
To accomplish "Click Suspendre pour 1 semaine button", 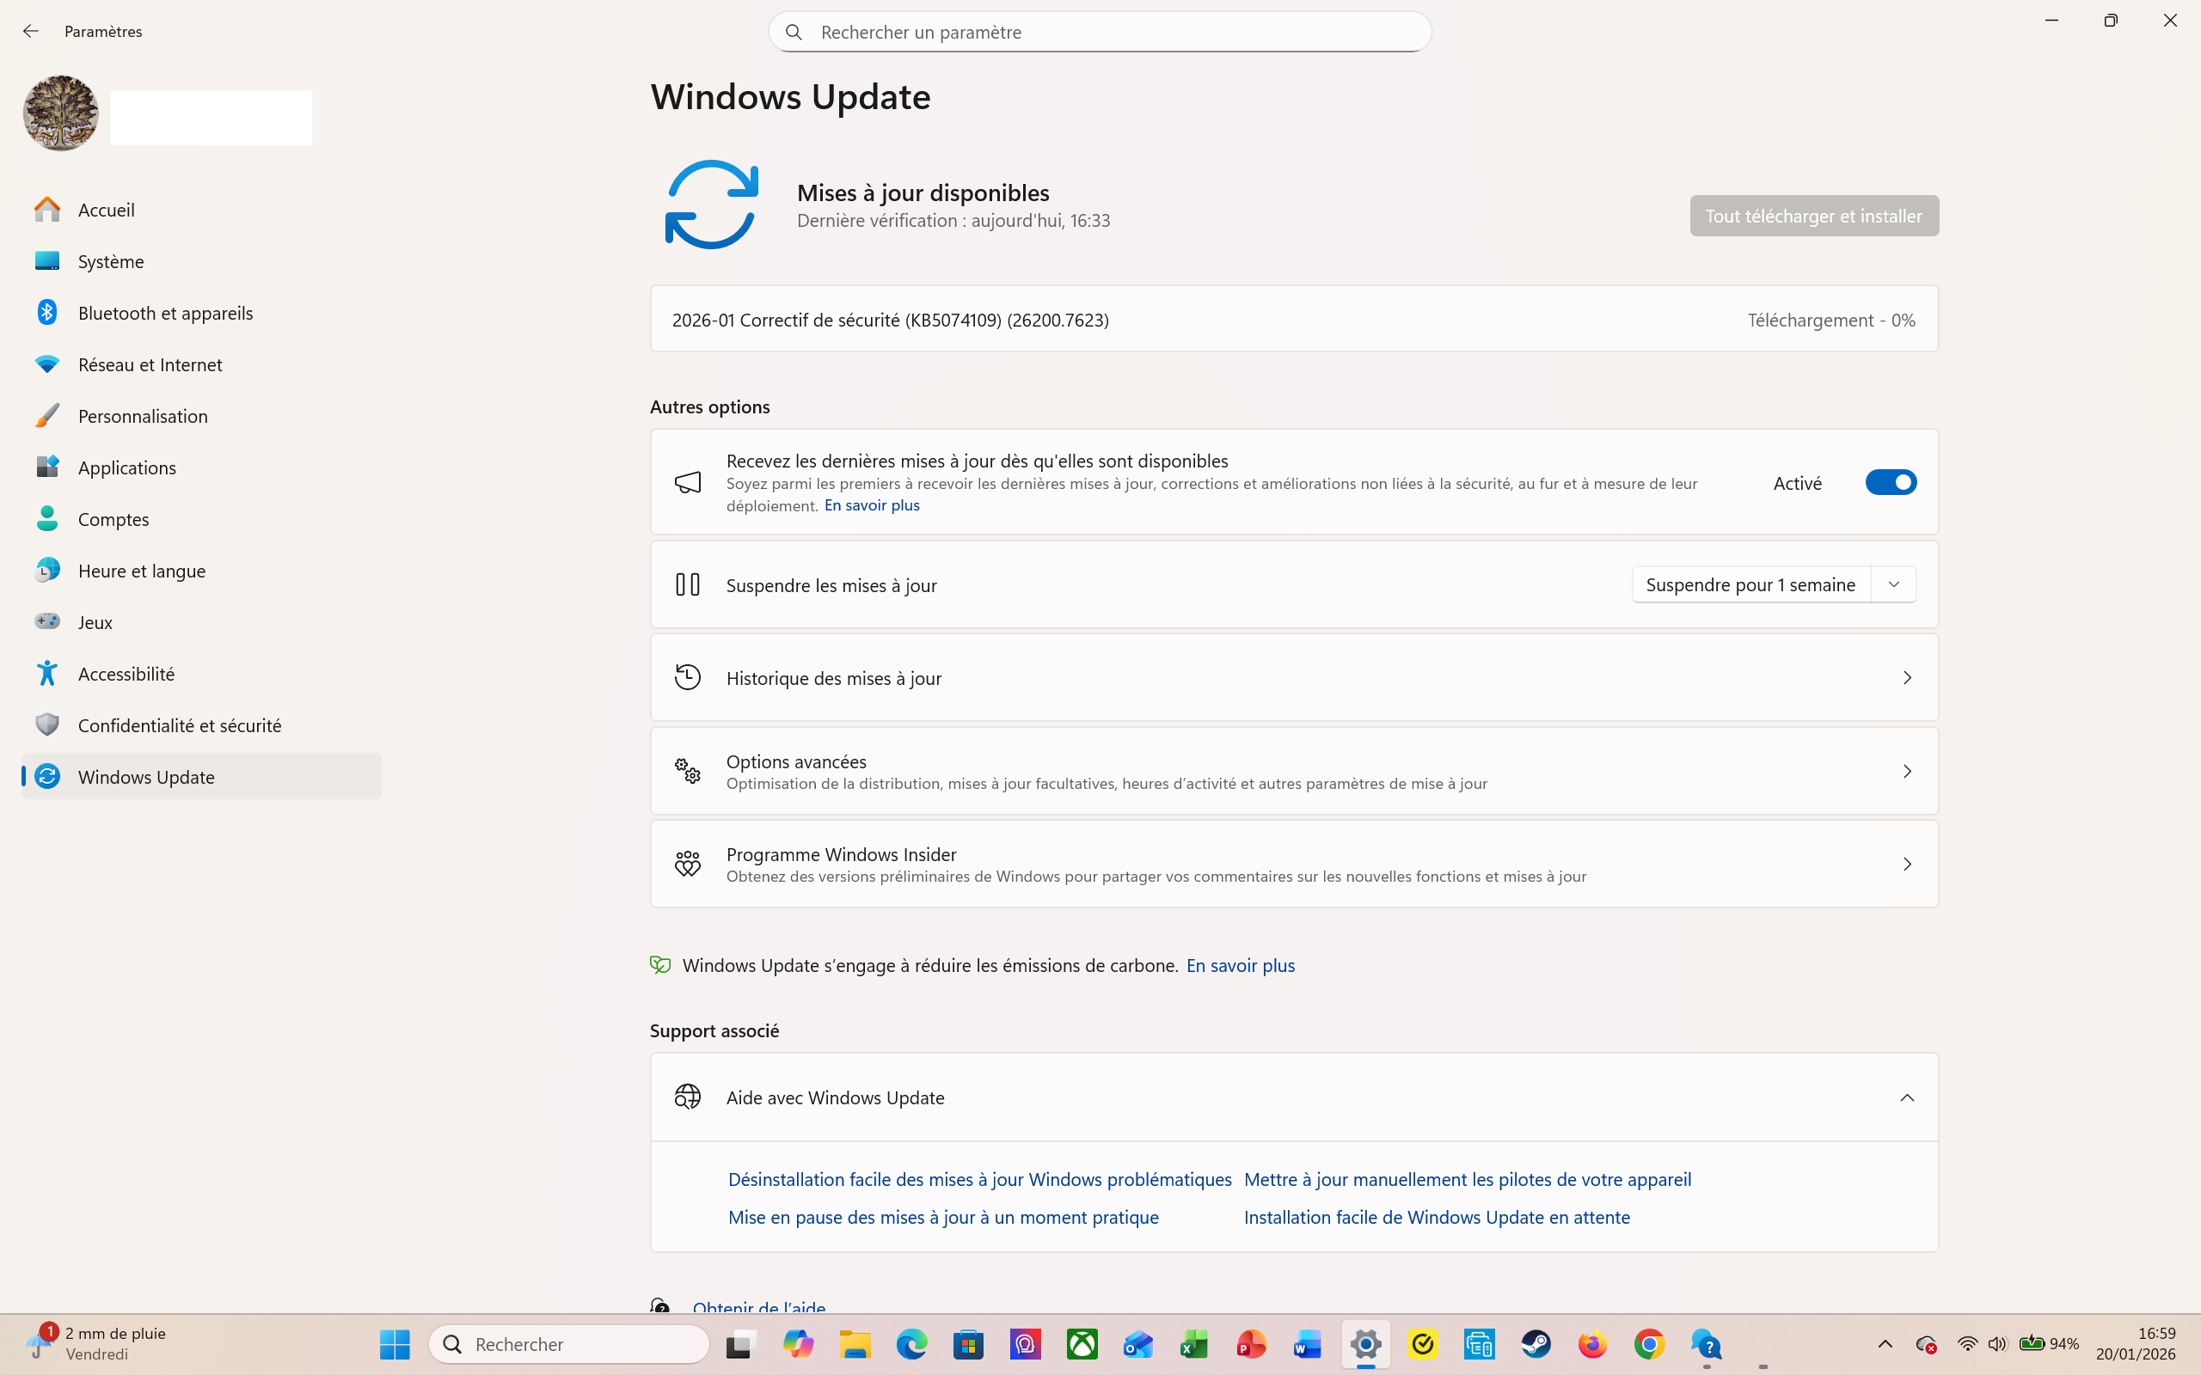I will pos(1750,584).
